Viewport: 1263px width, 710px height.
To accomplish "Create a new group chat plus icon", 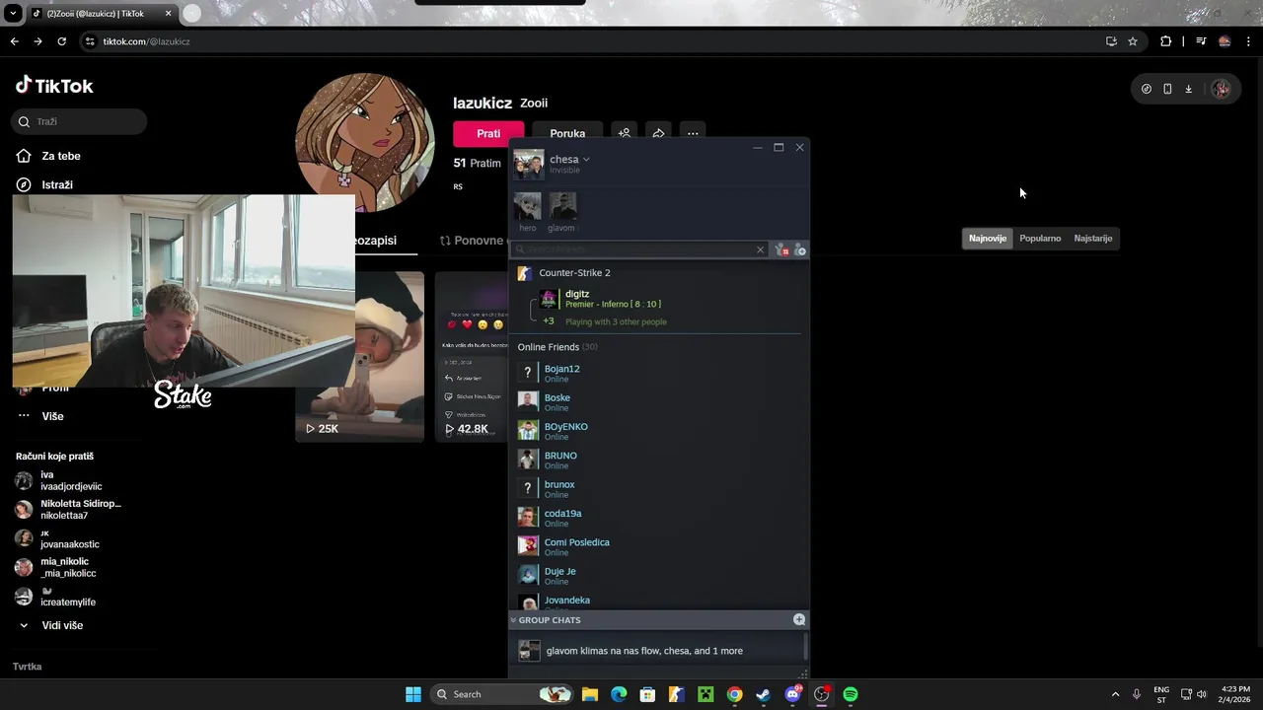I will click(799, 619).
